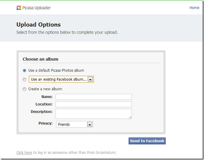The height and width of the screenshot is (160, 204).
Task: Click the Picasa Uploader title text
Action: click(x=36, y=8)
